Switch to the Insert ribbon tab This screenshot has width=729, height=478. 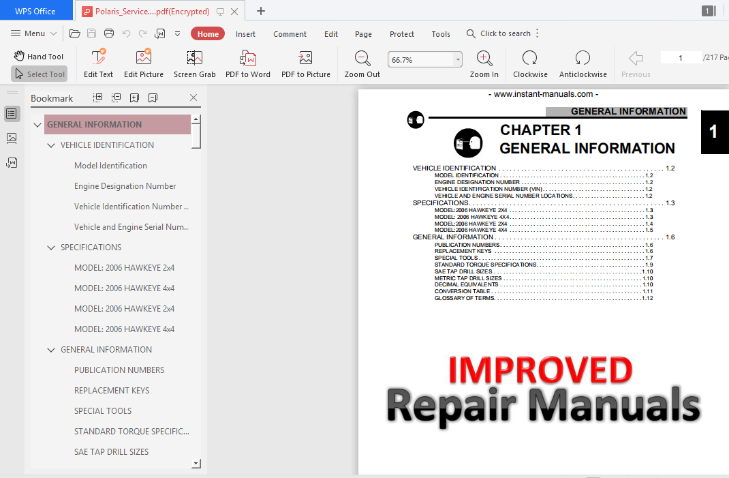[x=245, y=34]
